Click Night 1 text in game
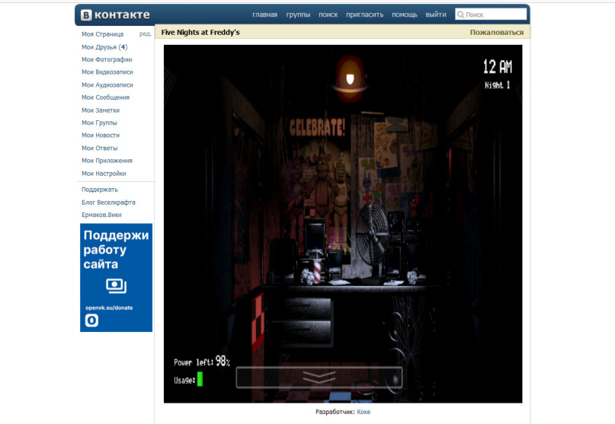This screenshot has height=424, width=615. [x=498, y=85]
